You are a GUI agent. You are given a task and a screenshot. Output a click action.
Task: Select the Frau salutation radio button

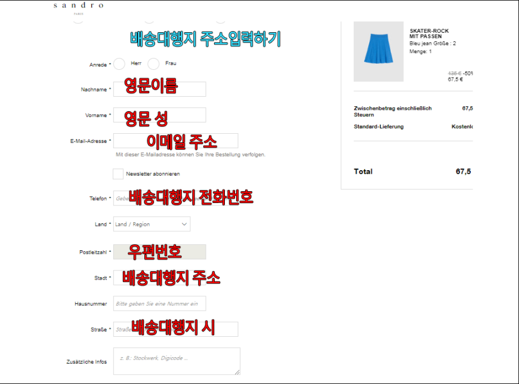pyautogui.click(x=153, y=64)
